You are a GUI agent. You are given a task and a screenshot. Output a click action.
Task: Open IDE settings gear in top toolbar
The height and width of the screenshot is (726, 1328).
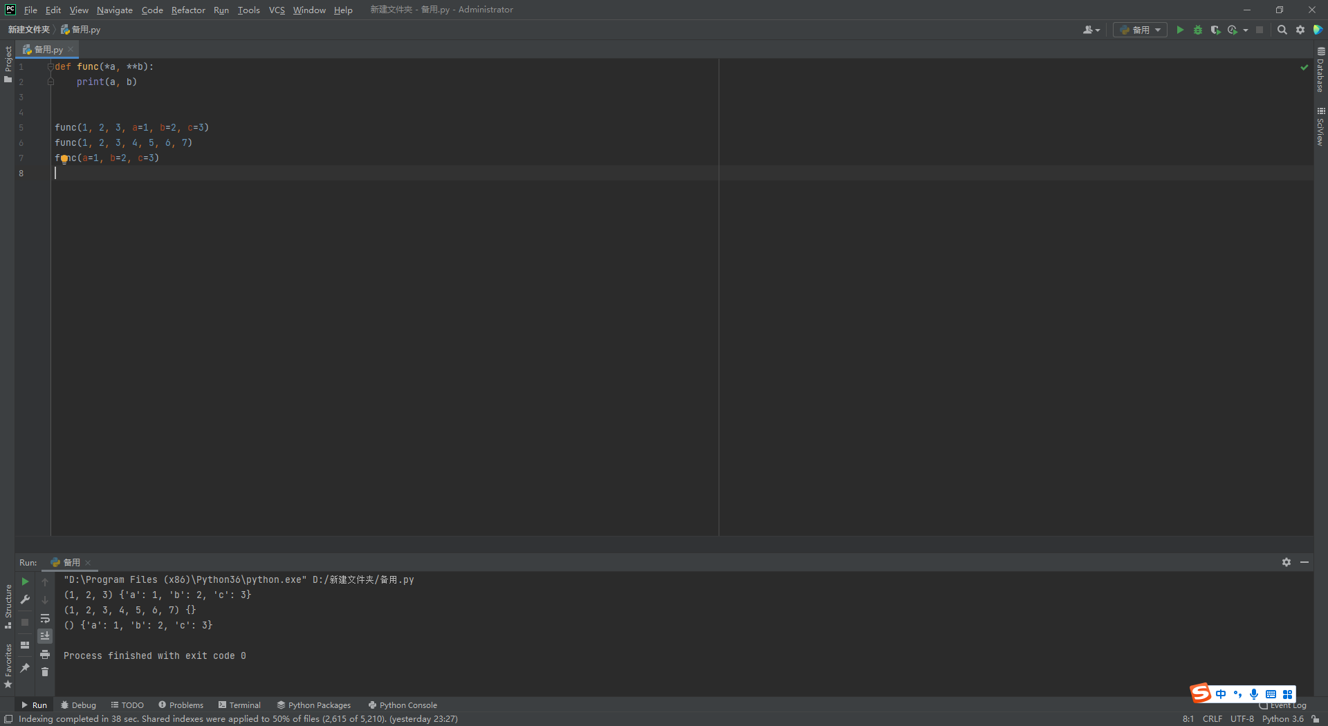[1300, 30]
